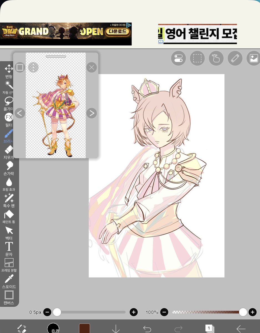Screen dimensions: 260x333
Task: Open the GRAND OPEN game ad banner
Action: tap(66, 34)
